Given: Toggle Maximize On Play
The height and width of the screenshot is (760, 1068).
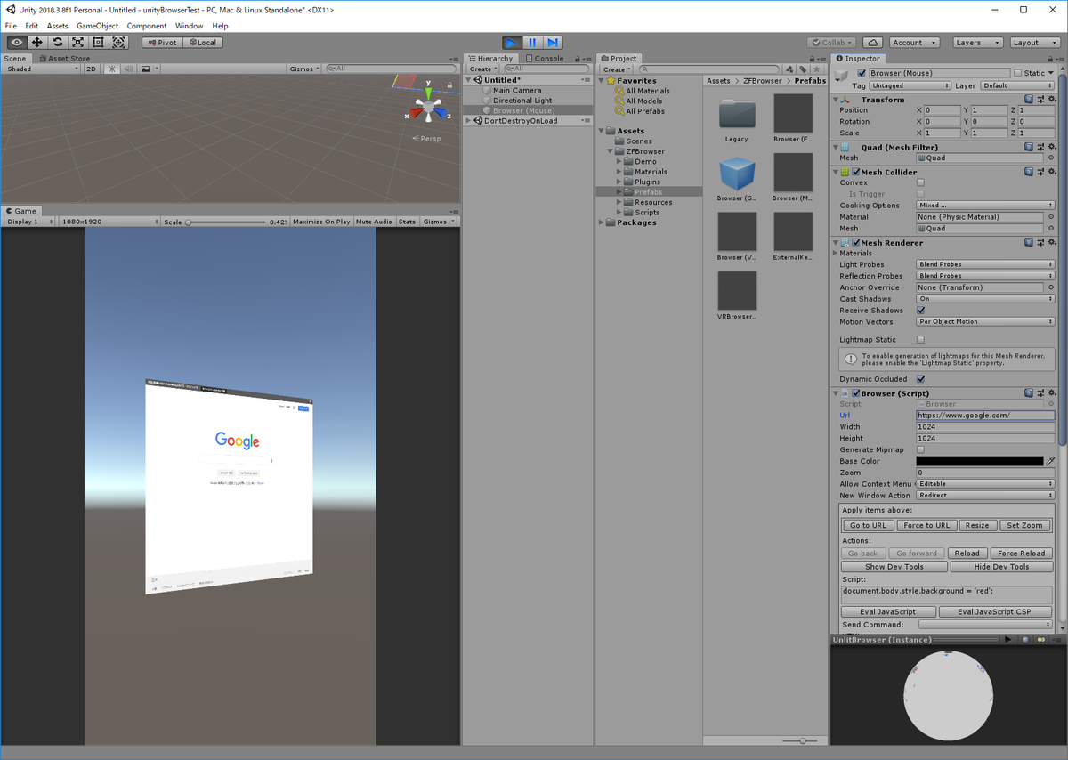Looking at the screenshot, I should [x=321, y=222].
